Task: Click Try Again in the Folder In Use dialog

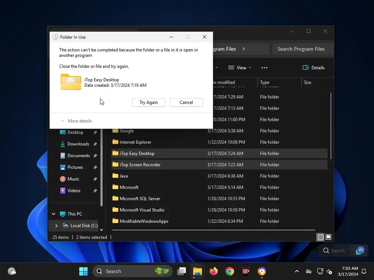Action: click(149, 102)
